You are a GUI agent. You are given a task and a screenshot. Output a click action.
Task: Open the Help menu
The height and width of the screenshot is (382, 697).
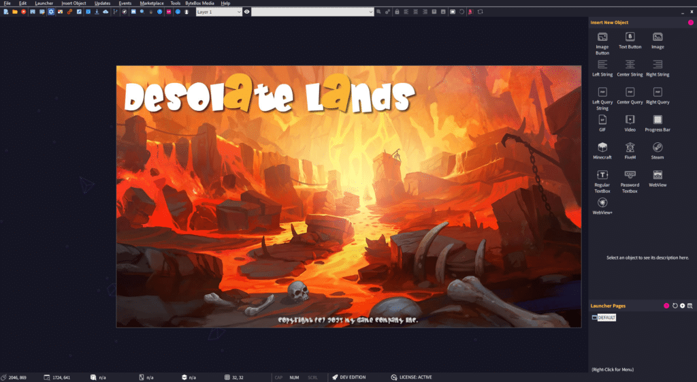[x=225, y=3]
